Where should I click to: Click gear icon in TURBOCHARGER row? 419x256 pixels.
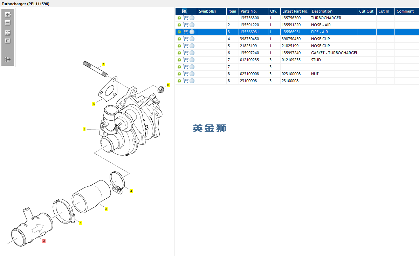179,18
